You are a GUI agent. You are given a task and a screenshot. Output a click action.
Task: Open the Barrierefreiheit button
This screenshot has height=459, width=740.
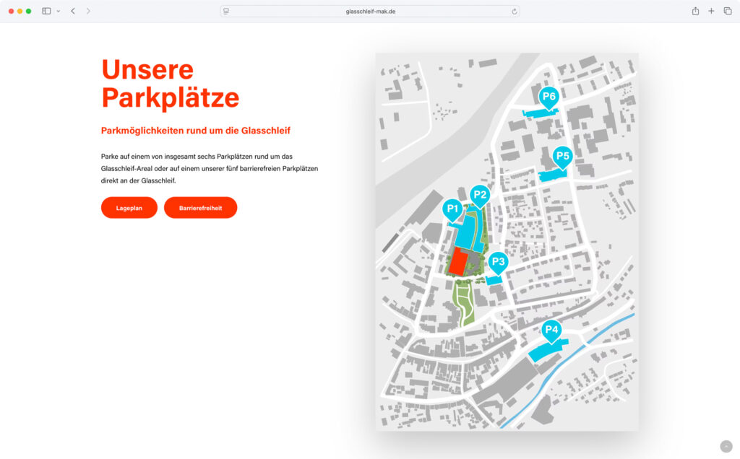[201, 208]
